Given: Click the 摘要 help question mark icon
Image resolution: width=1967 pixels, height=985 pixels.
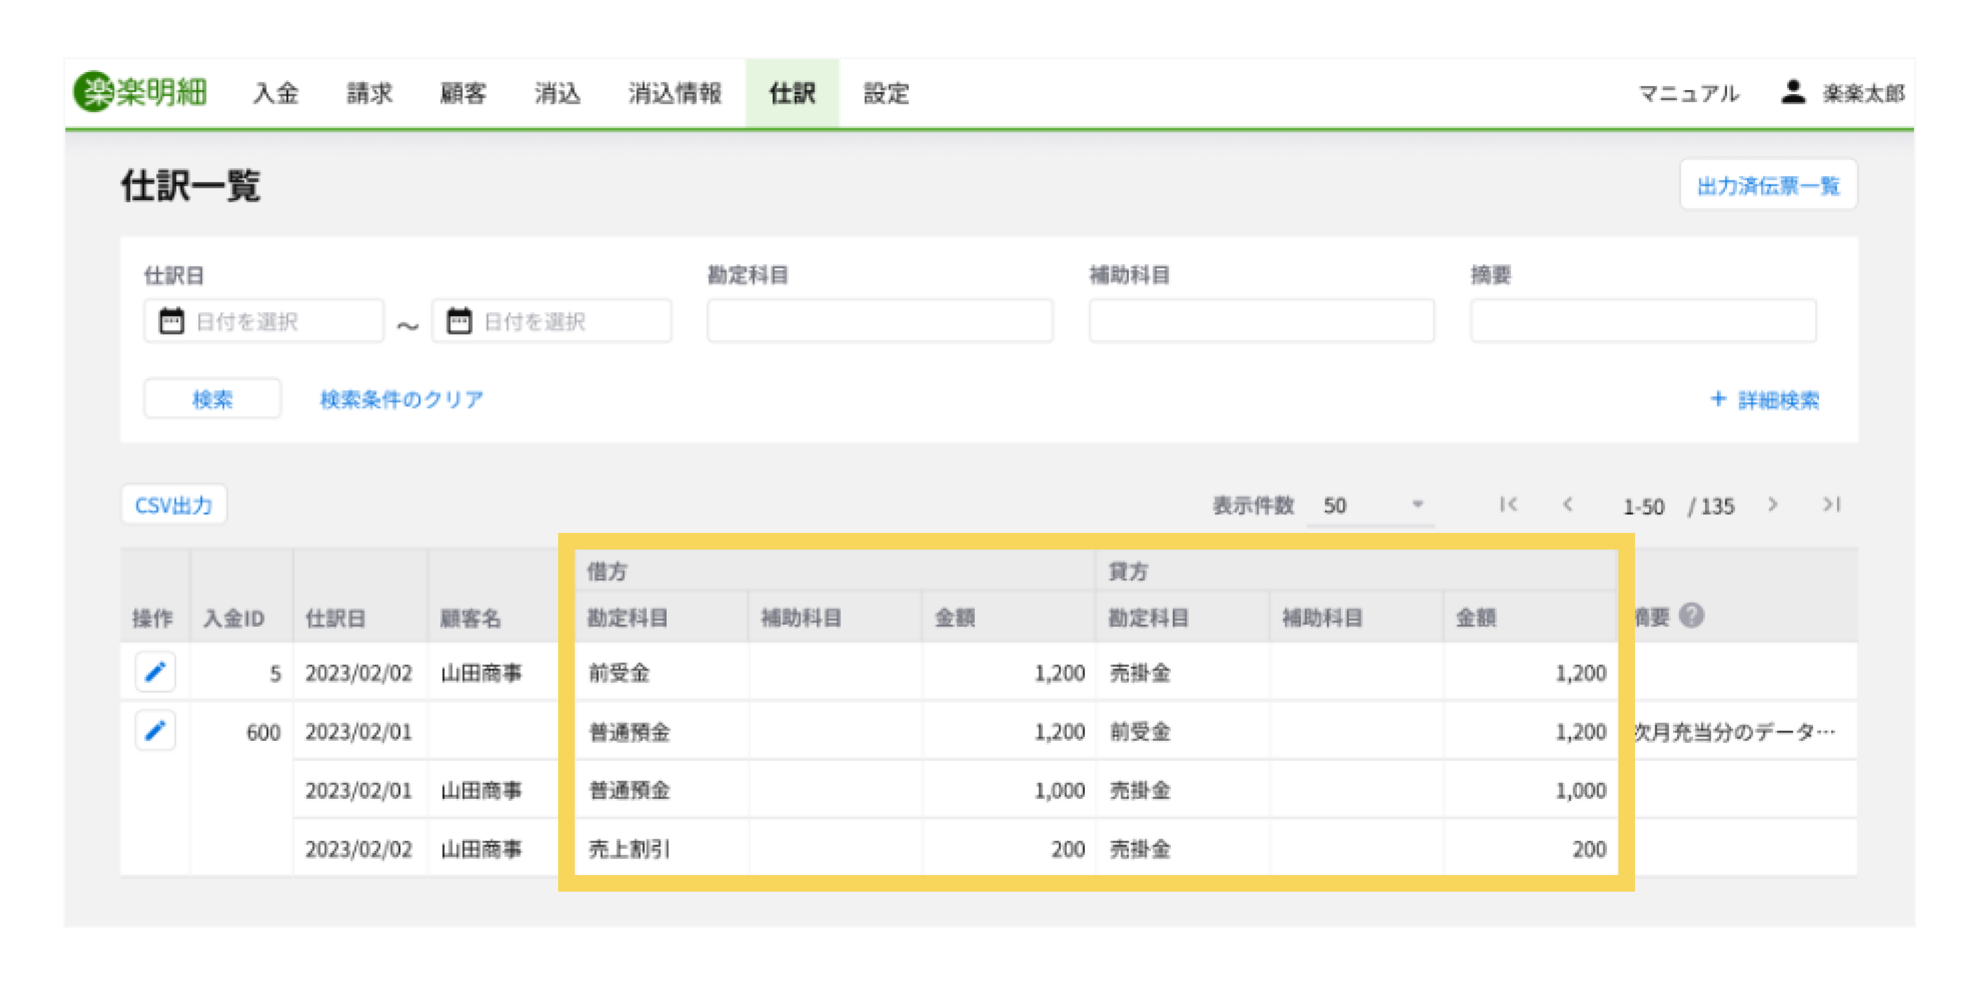Looking at the screenshot, I should (x=1692, y=615).
